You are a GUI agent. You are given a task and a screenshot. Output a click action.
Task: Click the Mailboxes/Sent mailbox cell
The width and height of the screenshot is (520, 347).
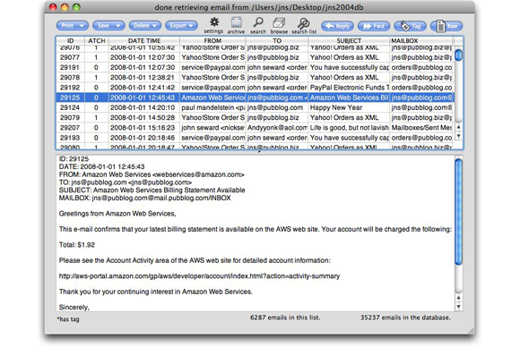(421, 128)
